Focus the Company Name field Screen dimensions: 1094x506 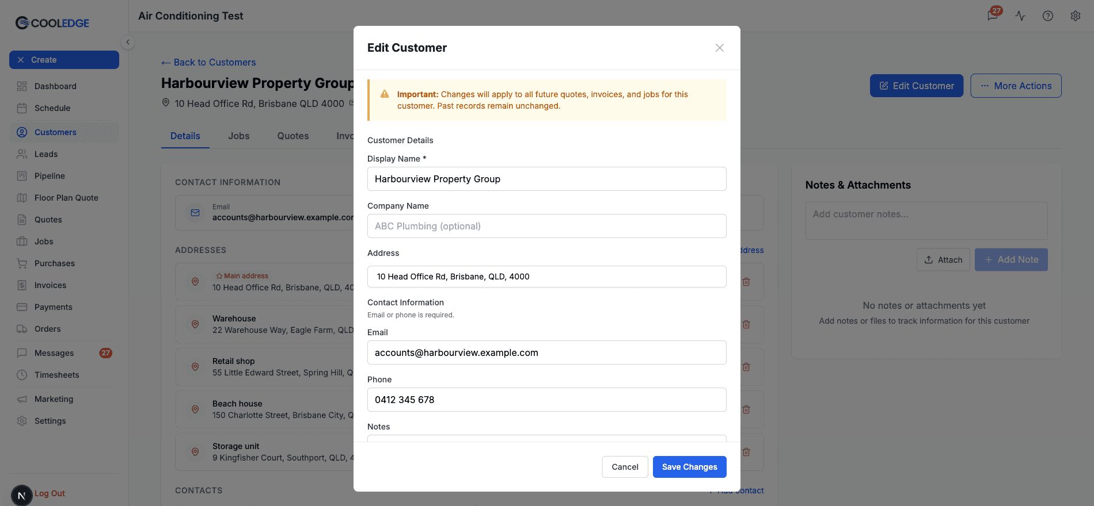click(x=547, y=226)
